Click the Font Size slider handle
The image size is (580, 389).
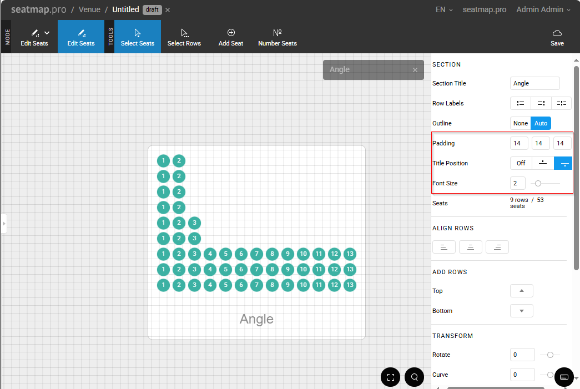click(x=538, y=183)
